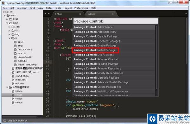Expand the img folder
190x124 pixels.
[x=9, y=34]
